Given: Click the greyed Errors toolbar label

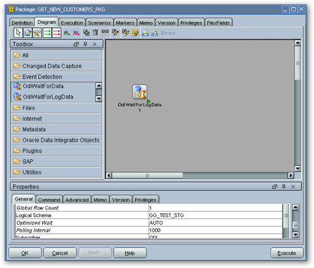Looking at the screenshot, I should click(x=168, y=33).
